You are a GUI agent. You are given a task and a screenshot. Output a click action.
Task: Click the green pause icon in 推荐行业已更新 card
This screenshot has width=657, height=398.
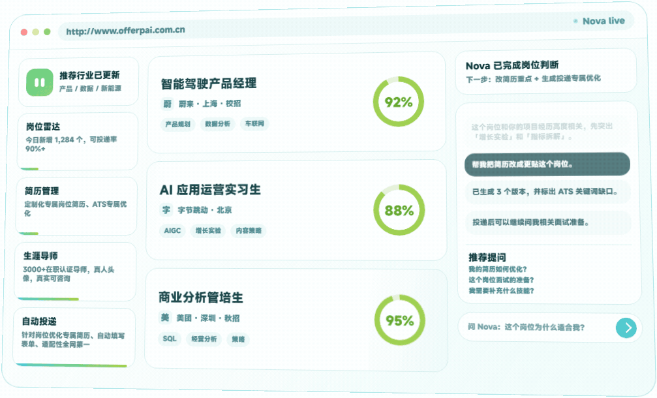[39, 82]
